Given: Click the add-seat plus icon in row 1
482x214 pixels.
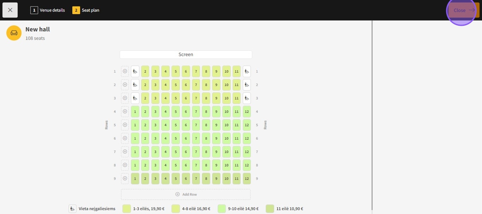Looking at the screenshot, I should point(125,71).
